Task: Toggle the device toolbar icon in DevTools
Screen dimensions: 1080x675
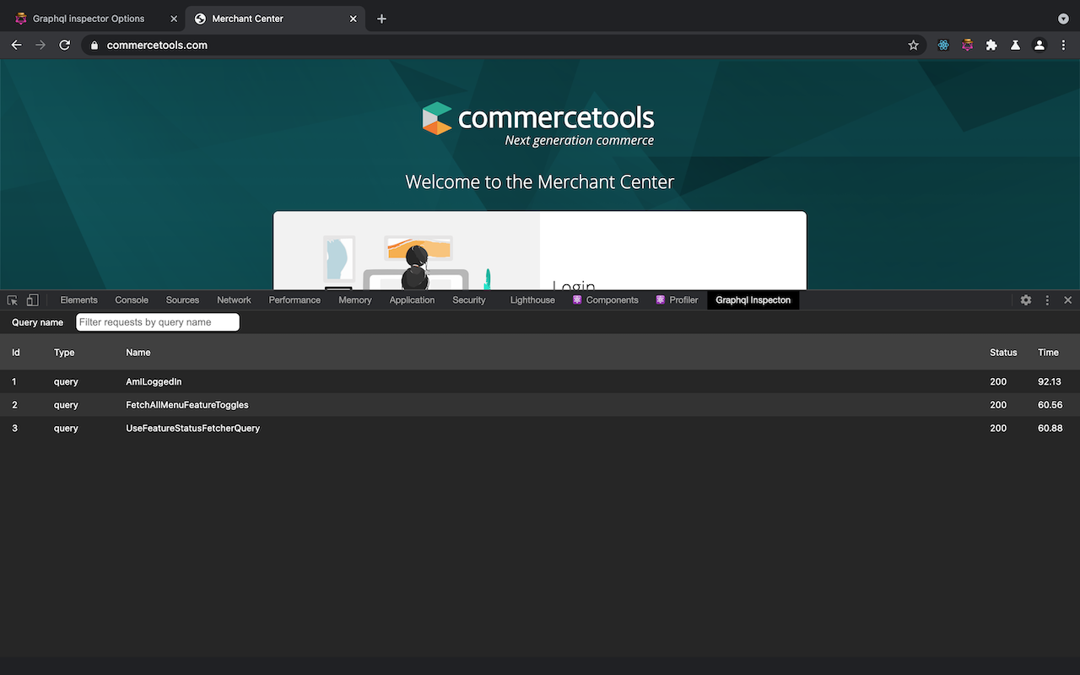Action: 32,300
